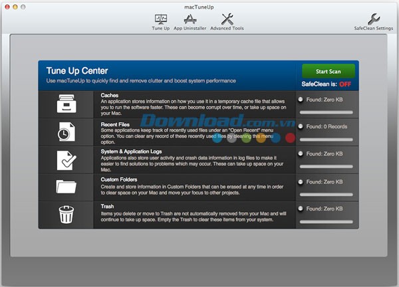Click the Caches progress bar
The width and height of the screenshot is (399, 287).
coord(326,112)
